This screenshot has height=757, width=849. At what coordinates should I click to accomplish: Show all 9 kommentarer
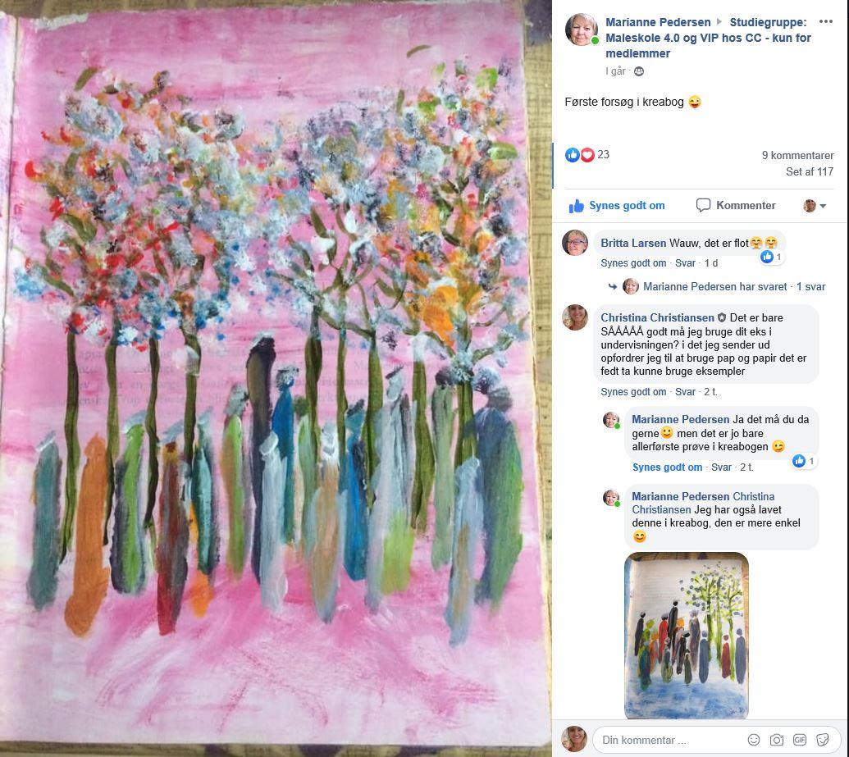pyautogui.click(x=797, y=155)
